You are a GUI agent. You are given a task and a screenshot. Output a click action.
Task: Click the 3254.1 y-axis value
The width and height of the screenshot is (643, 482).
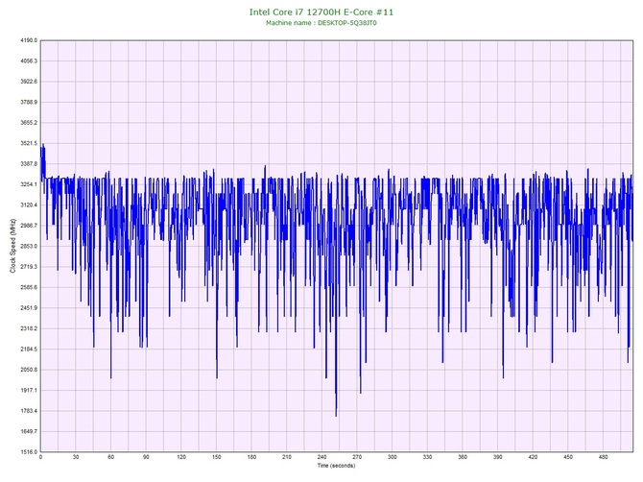[x=29, y=184]
